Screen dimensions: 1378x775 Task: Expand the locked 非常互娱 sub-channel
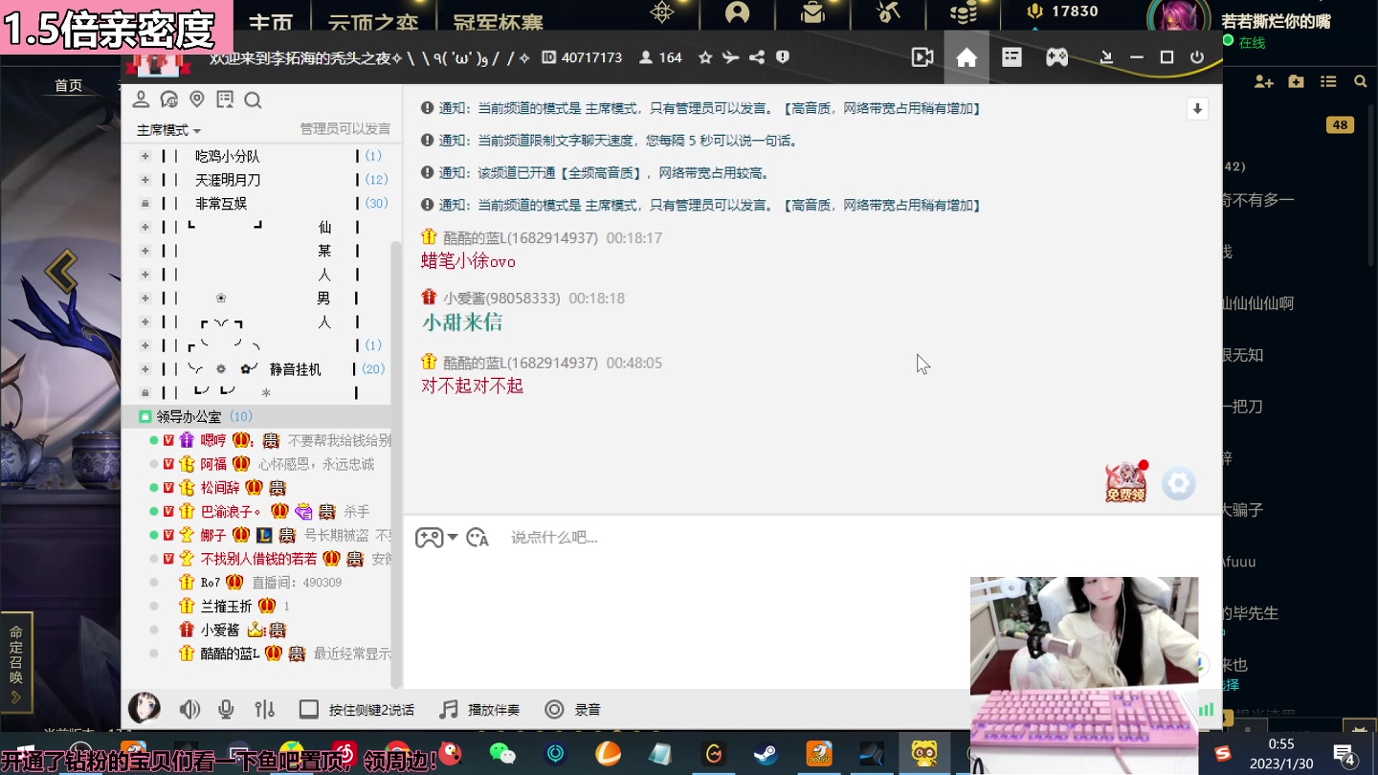pos(145,204)
